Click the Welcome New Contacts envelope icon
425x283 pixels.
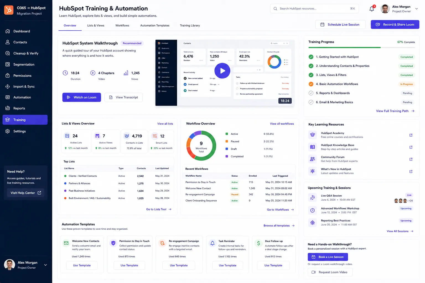tap(66, 243)
